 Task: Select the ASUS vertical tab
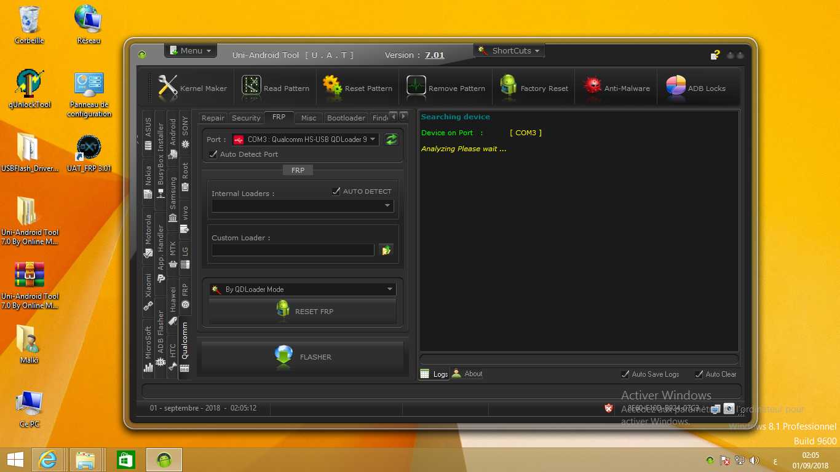(148, 132)
